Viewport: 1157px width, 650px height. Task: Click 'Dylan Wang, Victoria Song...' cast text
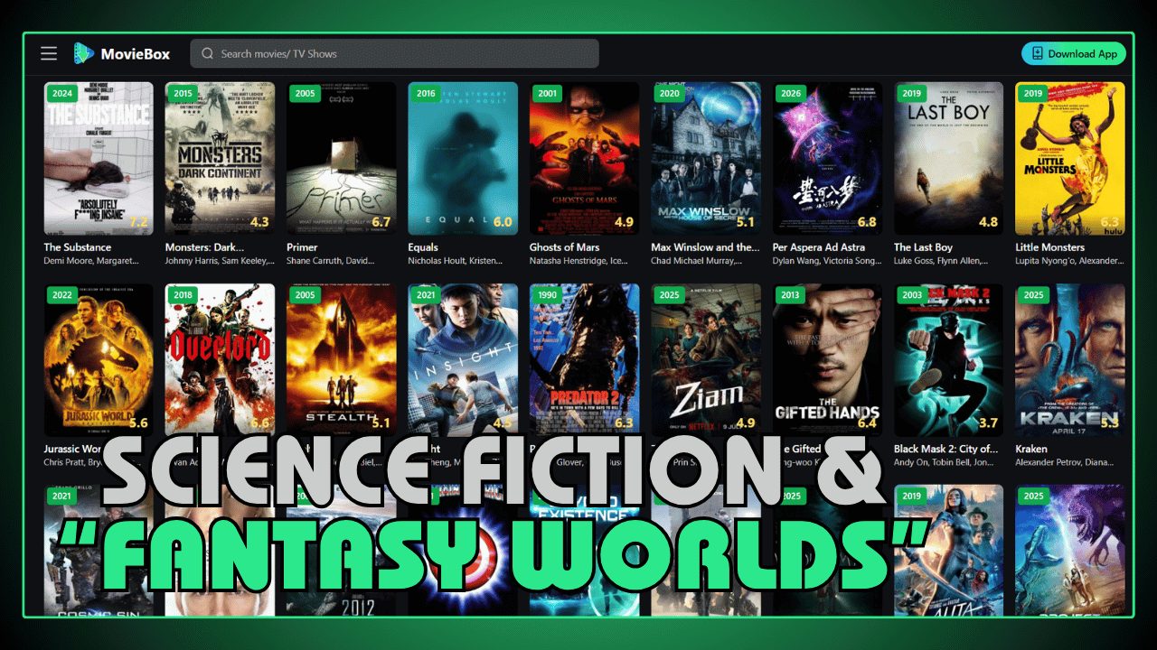pos(827,261)
